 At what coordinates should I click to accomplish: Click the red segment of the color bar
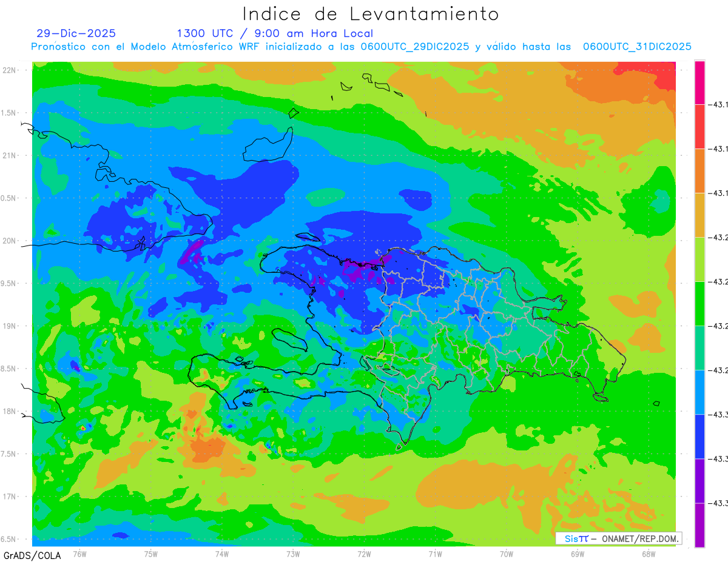(x=699, y=126)
